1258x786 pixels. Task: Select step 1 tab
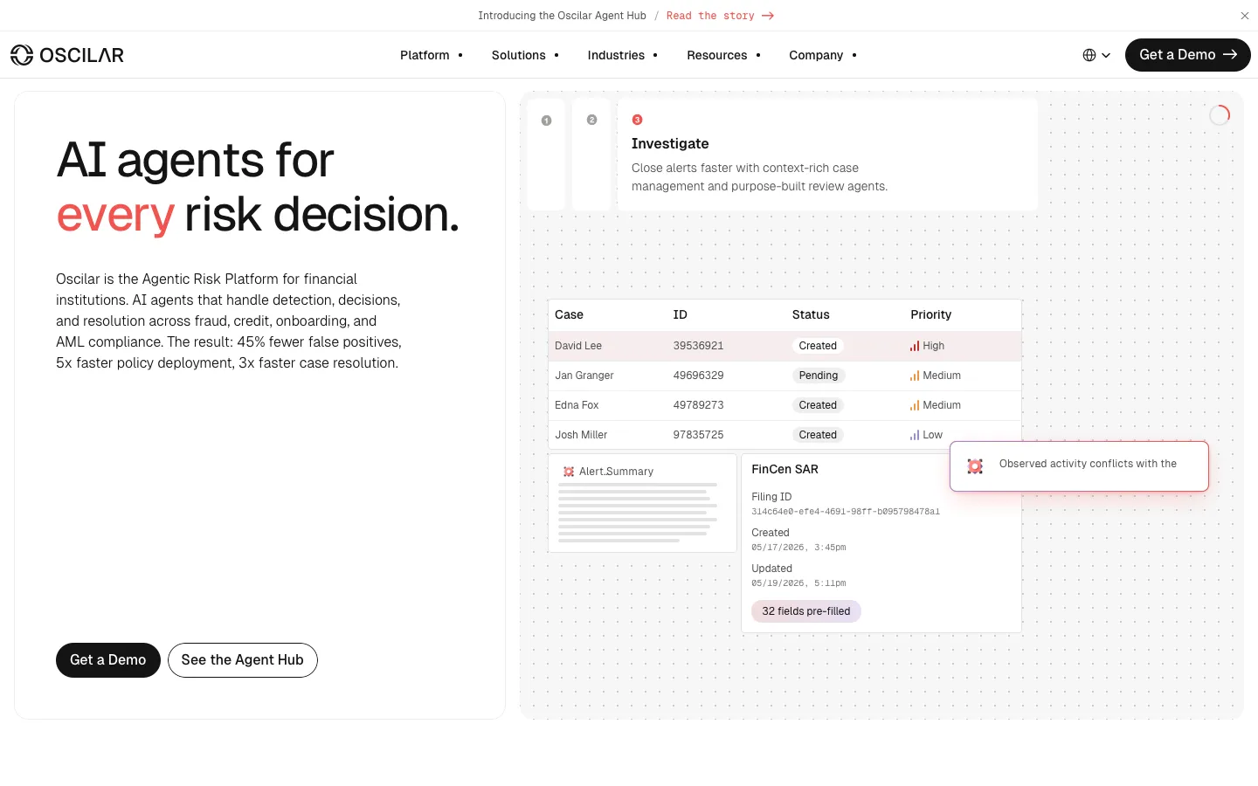(547, 155)
